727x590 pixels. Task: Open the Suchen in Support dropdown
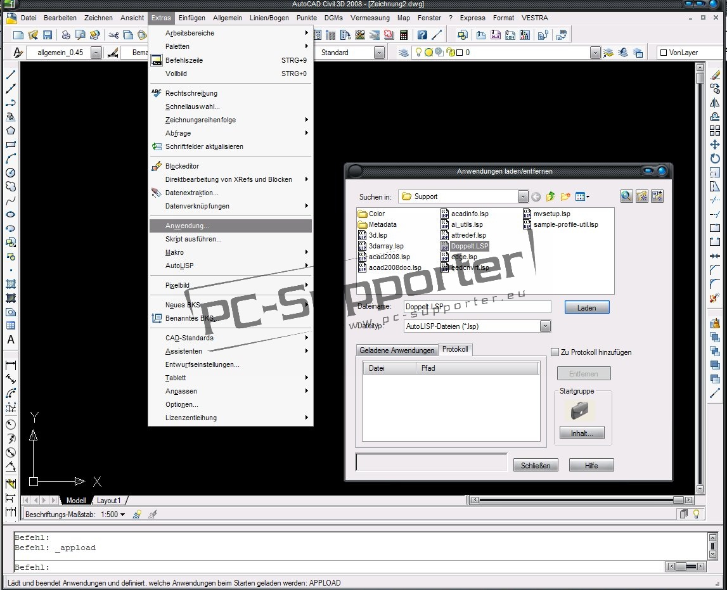[523, 196]
